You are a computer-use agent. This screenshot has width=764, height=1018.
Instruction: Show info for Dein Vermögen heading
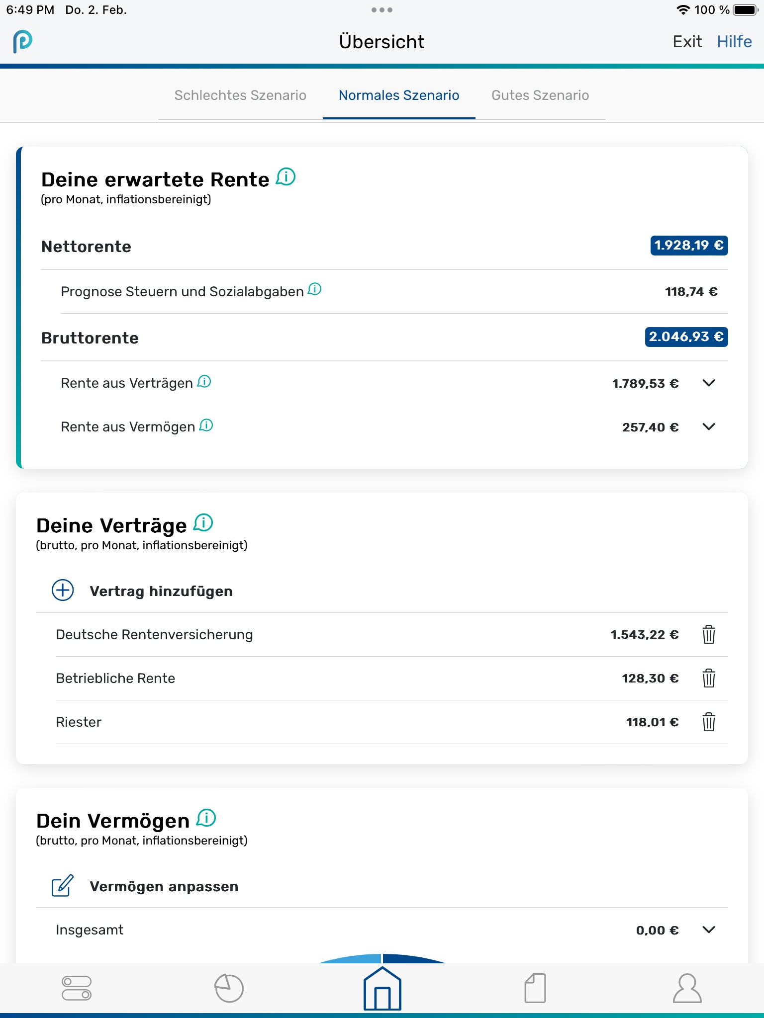tap(206, 818)
